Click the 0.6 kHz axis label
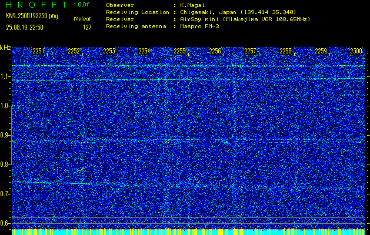370x235 pixels. click(5, 223)
